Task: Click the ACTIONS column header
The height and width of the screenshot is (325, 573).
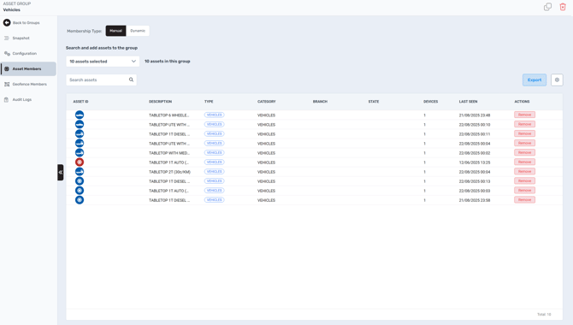Action: [522, 102]
